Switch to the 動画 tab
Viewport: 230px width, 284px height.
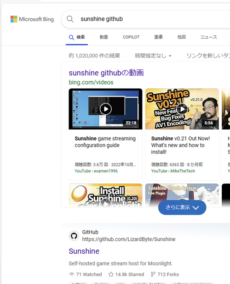[x=104, y=37]
